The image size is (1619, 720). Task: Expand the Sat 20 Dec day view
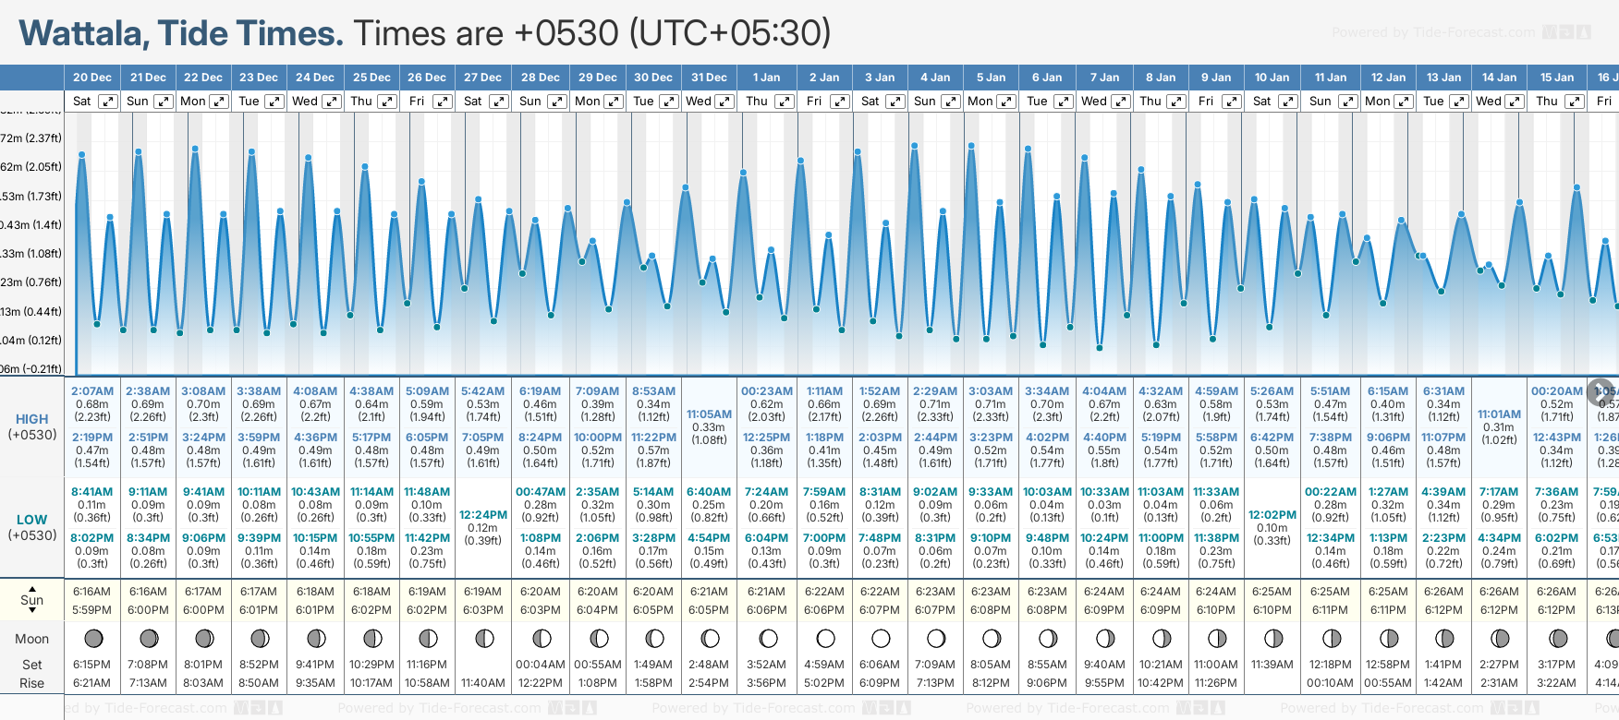pos(108,102)
